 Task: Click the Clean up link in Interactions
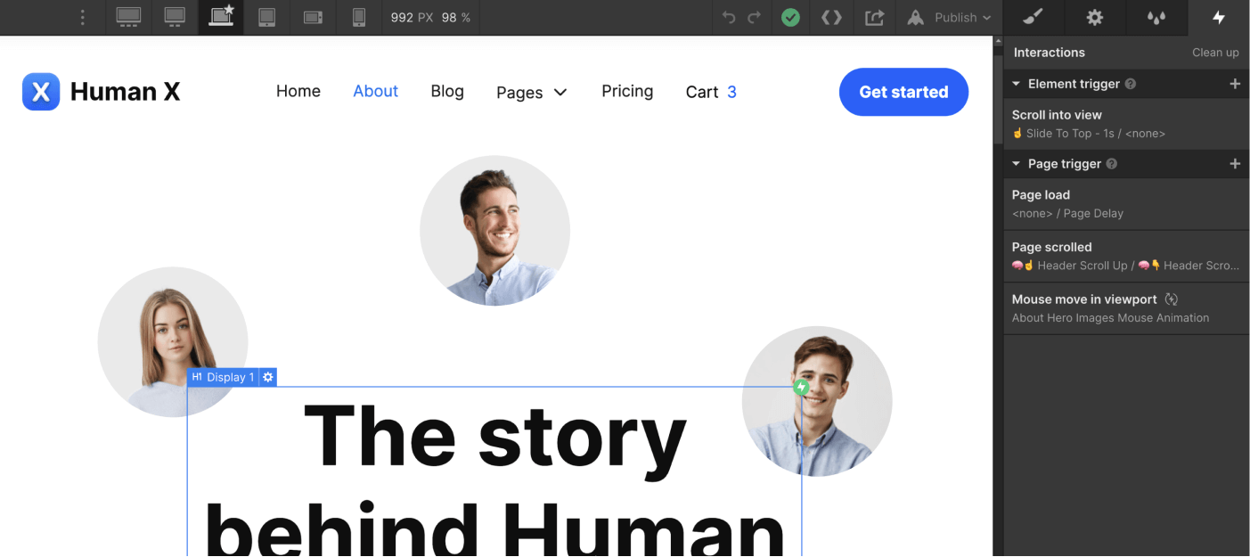pos(1215,52)
